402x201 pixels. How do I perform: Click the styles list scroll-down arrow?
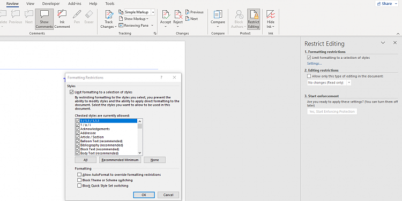[140, 153]
